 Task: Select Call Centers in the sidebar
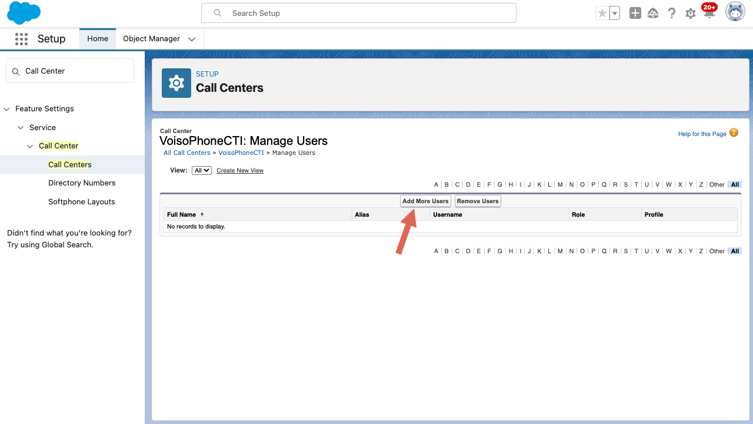(x=70, y=164)
